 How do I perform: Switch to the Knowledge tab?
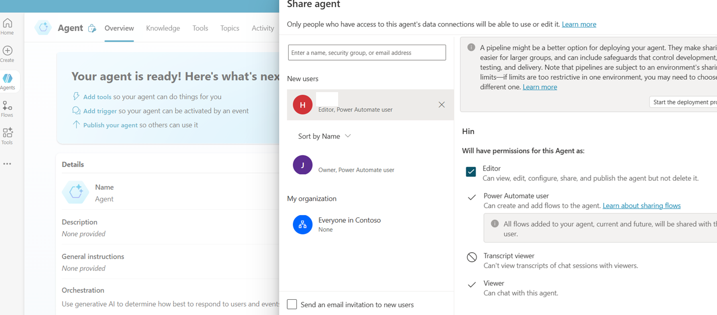click(163, 28)
